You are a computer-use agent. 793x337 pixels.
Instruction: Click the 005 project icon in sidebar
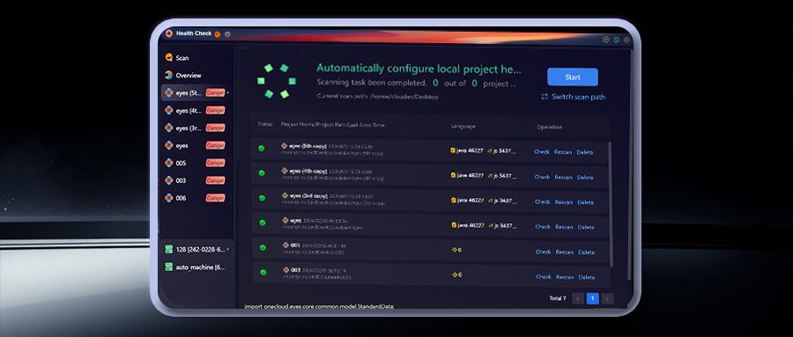169,163
